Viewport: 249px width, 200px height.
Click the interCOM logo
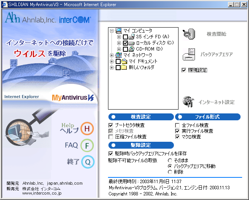(75, 20)
